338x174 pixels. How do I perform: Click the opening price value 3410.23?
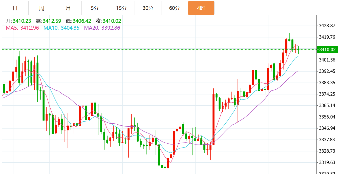click(x=22, y=21)
